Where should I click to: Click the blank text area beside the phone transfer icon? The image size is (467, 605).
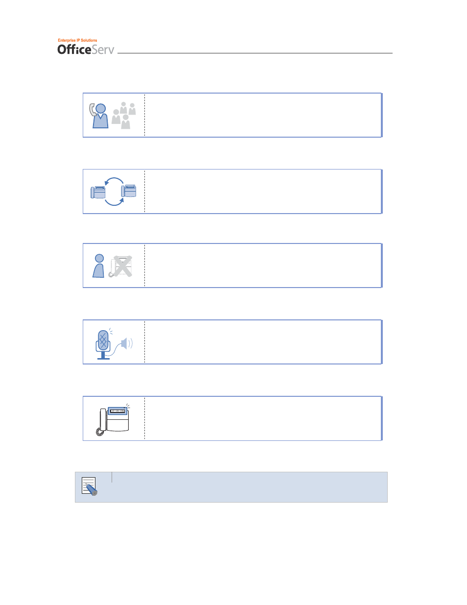(263, 192)
